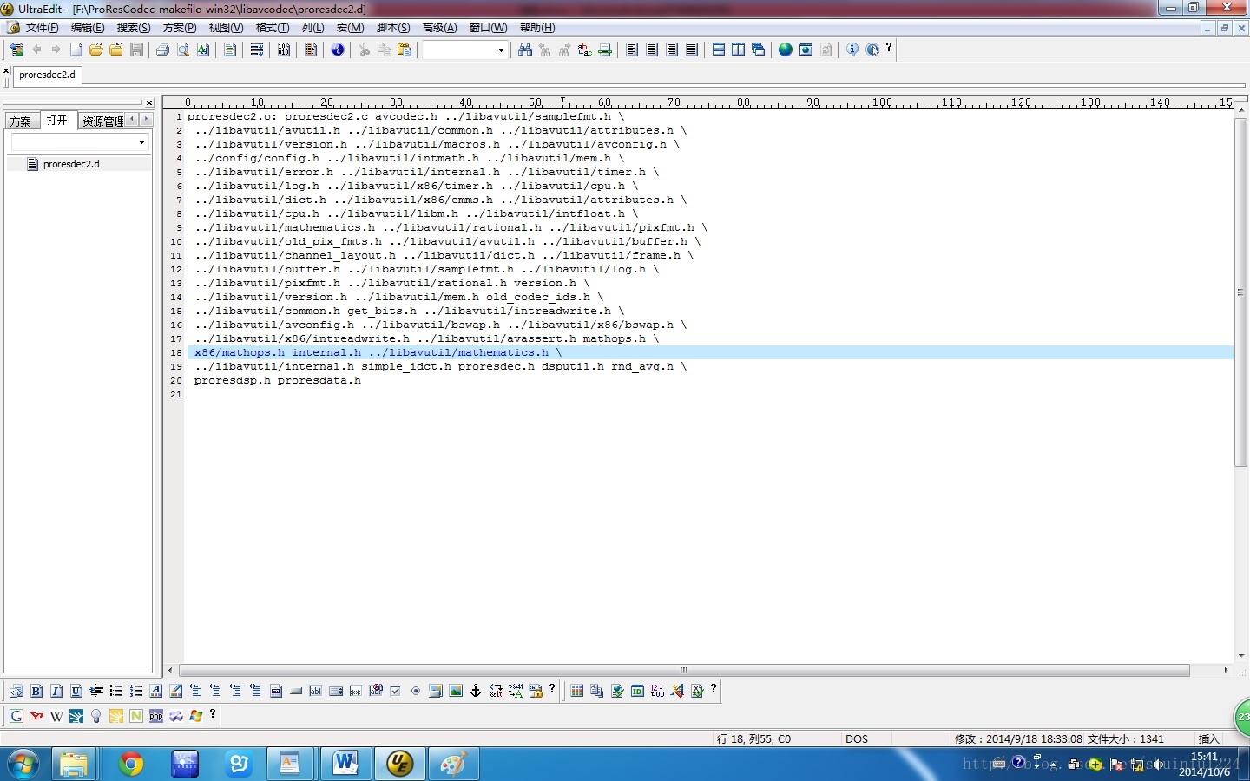The image size is (1250, 781).
Task: Insert HTML radio button element icon
Action: click(x=416, y=691)
